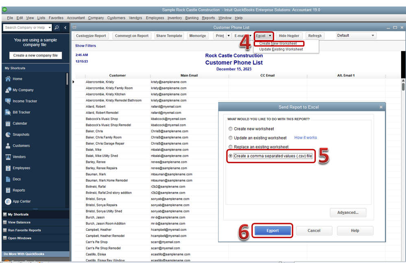Open the Inventory menu
Screen dimensions: 406x263
pos(175,18)
